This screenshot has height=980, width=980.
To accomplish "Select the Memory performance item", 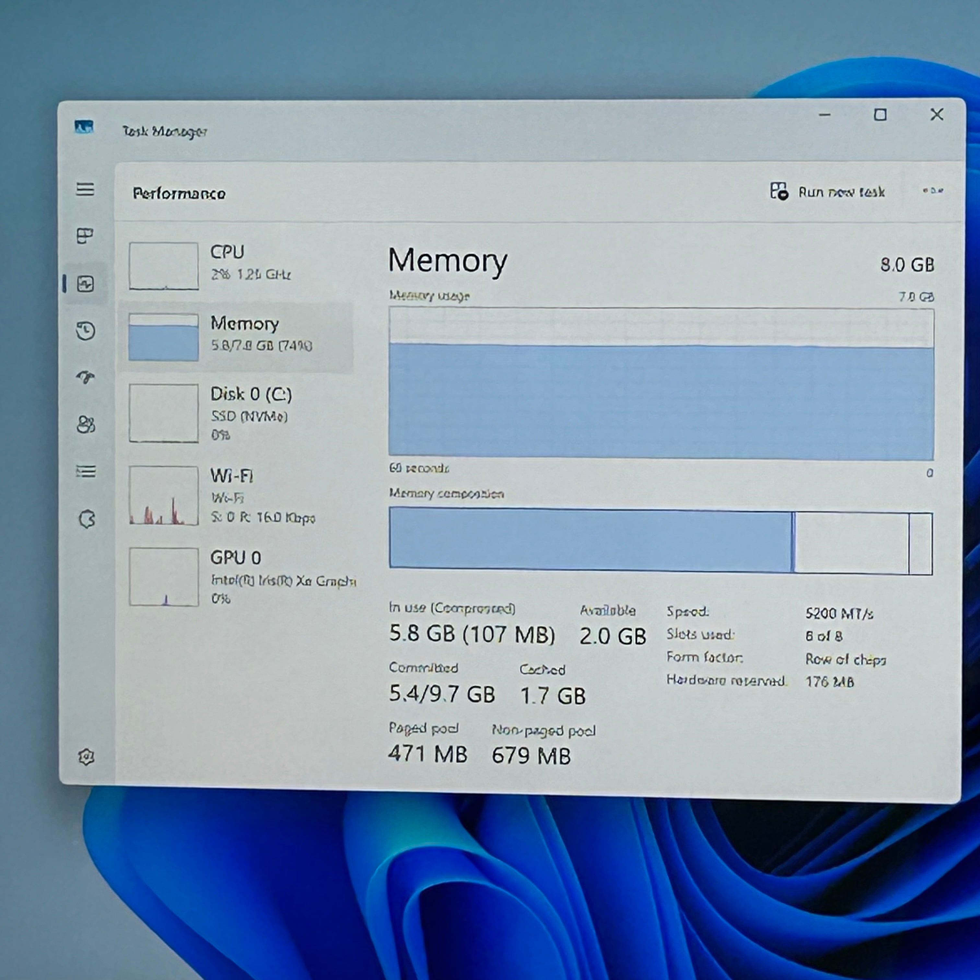I will click(x=236, y=337).
